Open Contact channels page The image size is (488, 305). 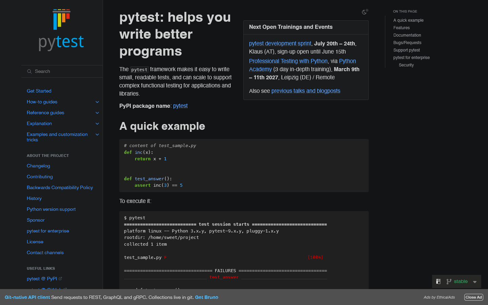tap(45, 252)
